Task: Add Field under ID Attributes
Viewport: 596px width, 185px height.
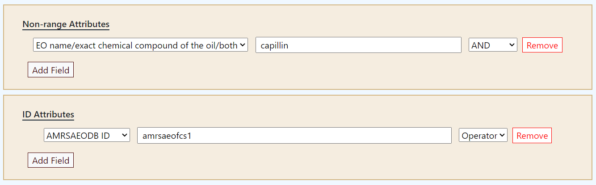Action: click(50, 160)
